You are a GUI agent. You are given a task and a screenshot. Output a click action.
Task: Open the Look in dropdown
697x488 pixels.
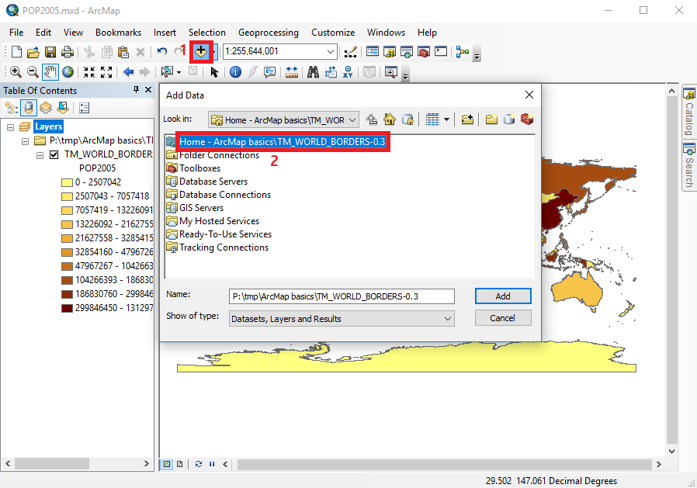click(x=353, y=119)
